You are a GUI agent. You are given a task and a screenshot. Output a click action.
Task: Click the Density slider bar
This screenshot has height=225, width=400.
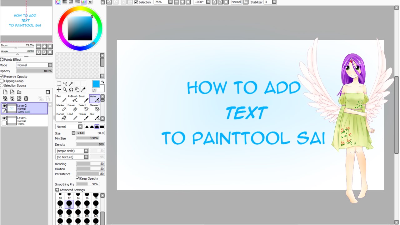coord(90,144)
